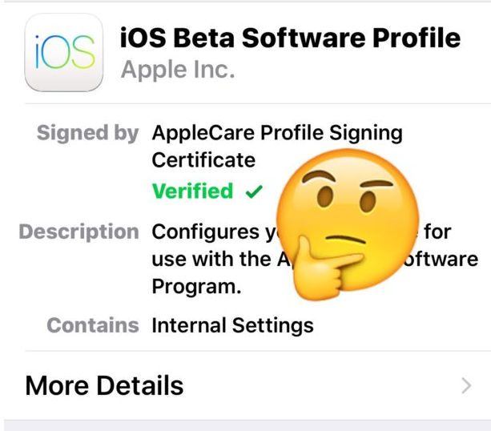The image size is (491, 431).
Task: Select the Description label
Action: (x=79, y=232)
